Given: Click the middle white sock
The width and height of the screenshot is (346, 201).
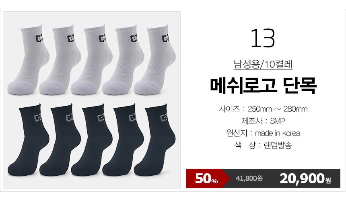Looking at the screenshot, I should pos(92,61).
